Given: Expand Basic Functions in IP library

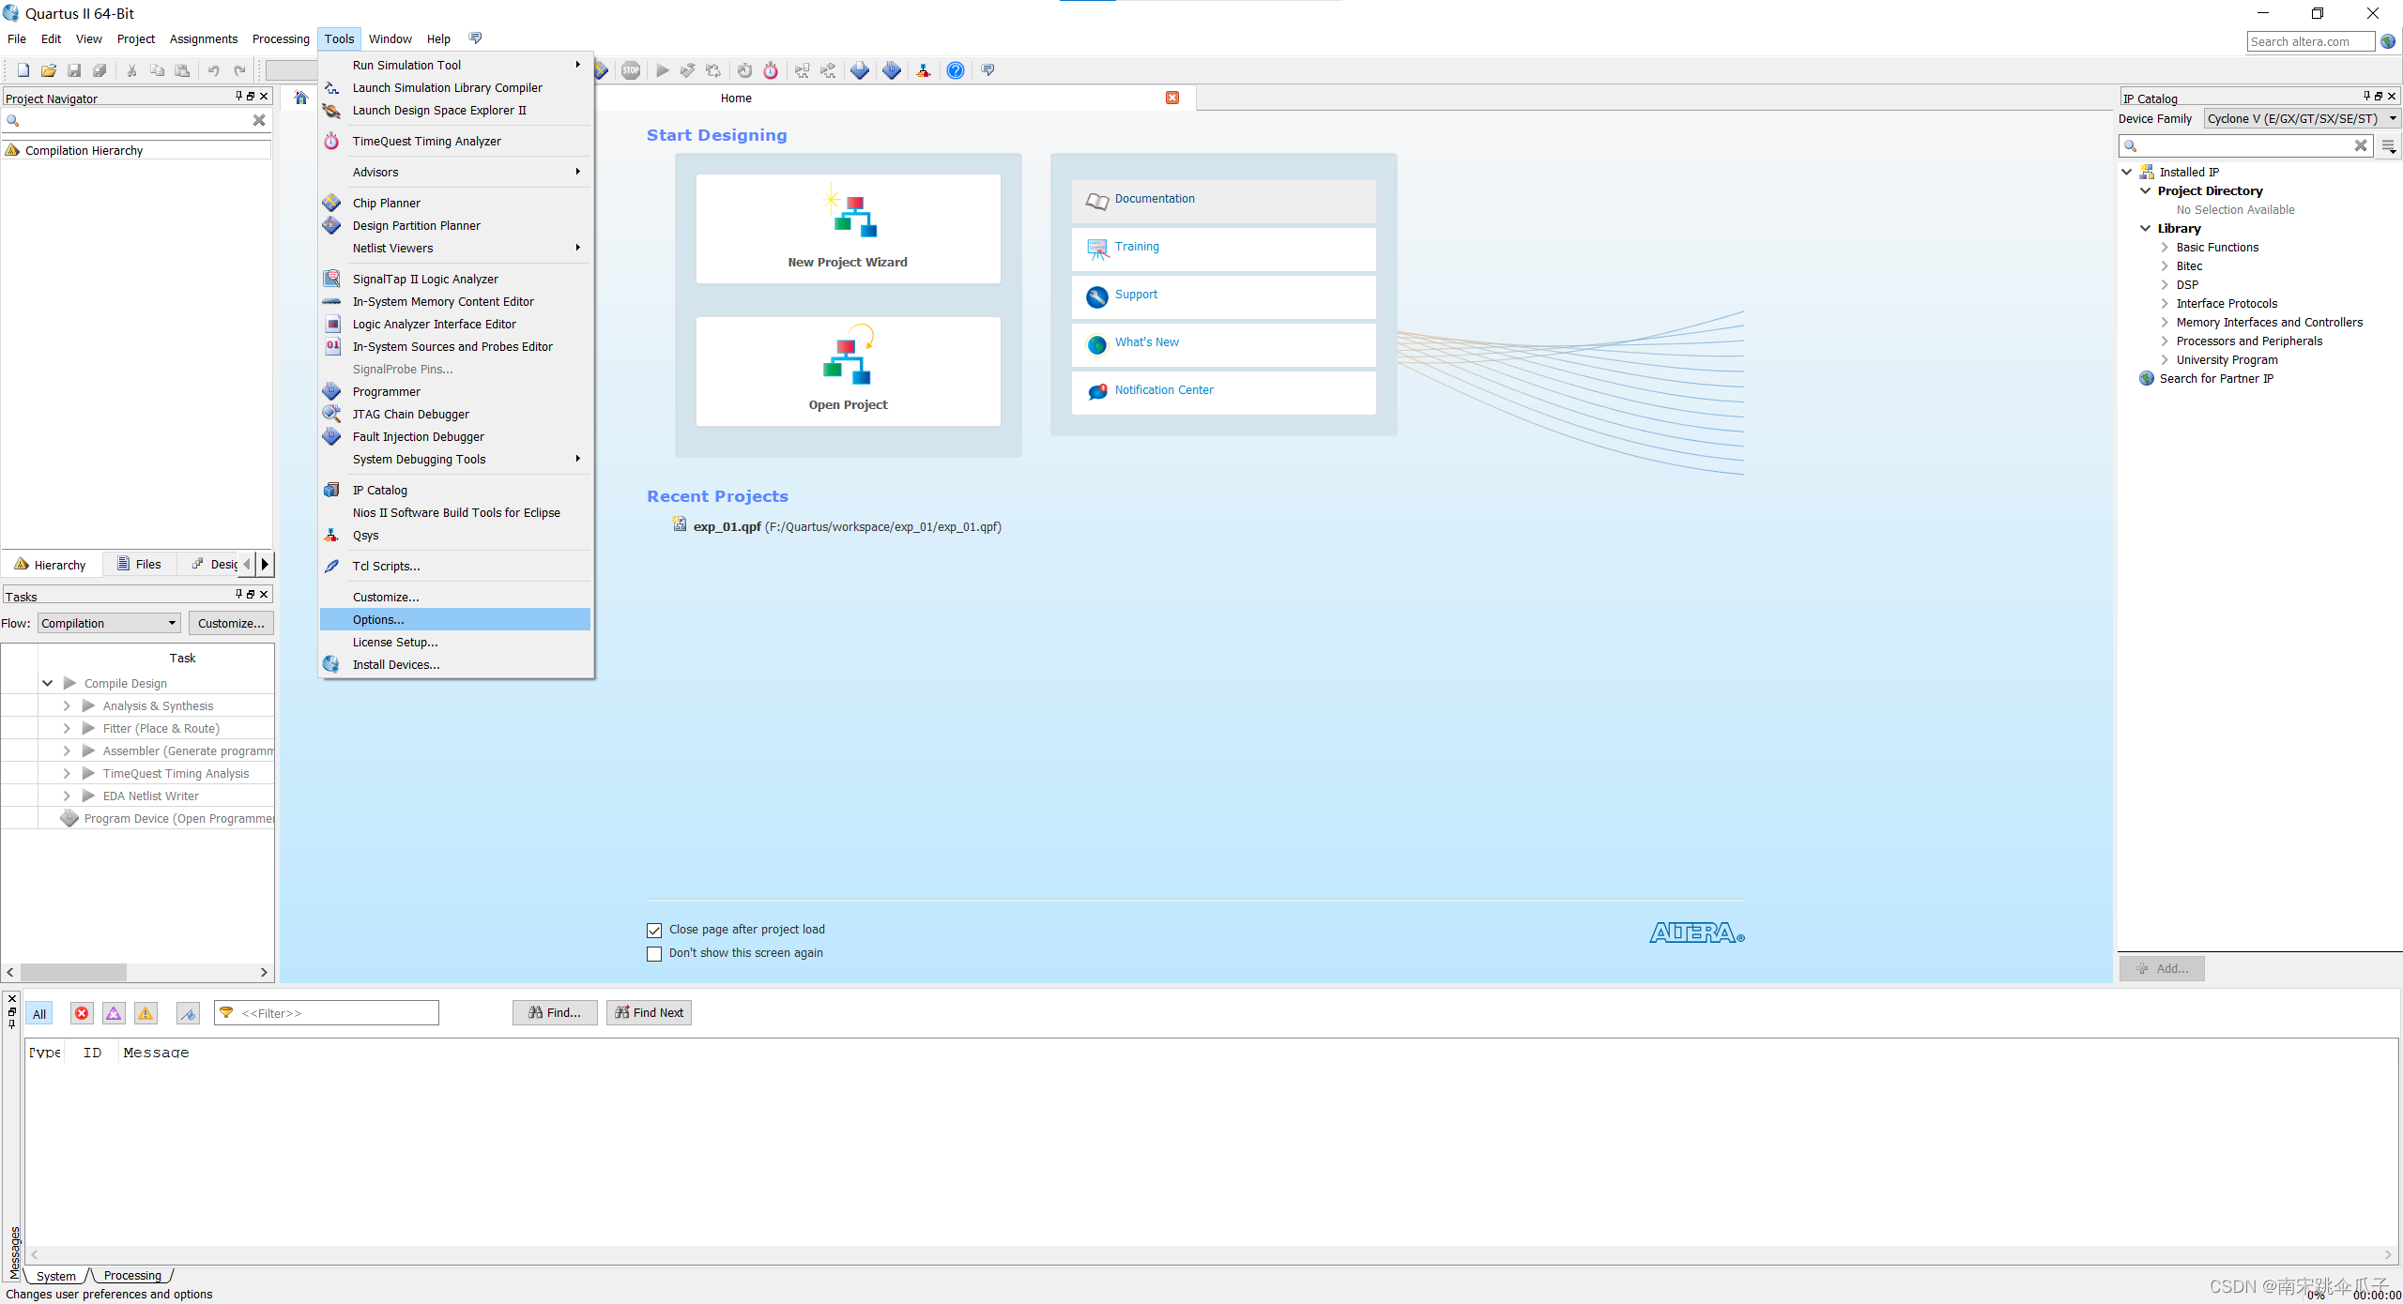Looking at the screenshot, I should [x=2165, y=248].
